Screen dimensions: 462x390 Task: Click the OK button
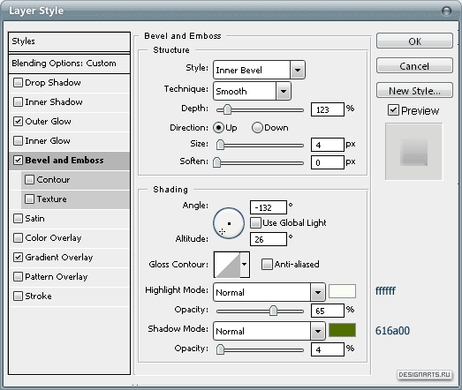(x=414, y=41)
